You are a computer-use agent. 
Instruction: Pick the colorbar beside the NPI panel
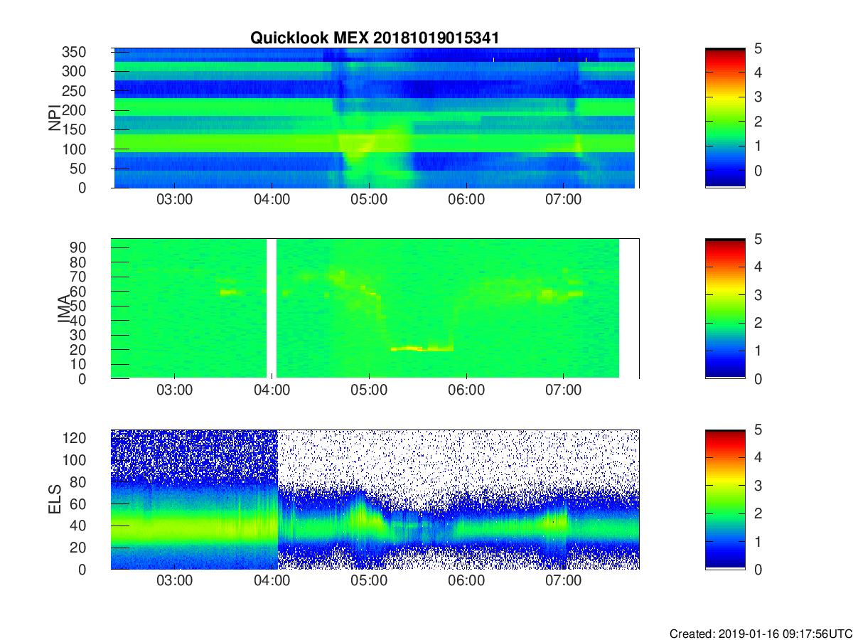(725, 118)
